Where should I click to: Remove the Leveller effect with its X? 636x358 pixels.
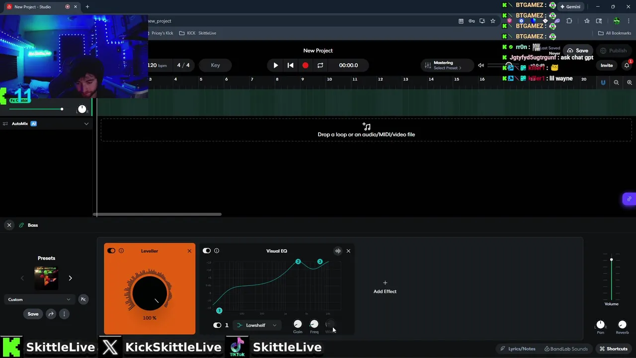189,251
